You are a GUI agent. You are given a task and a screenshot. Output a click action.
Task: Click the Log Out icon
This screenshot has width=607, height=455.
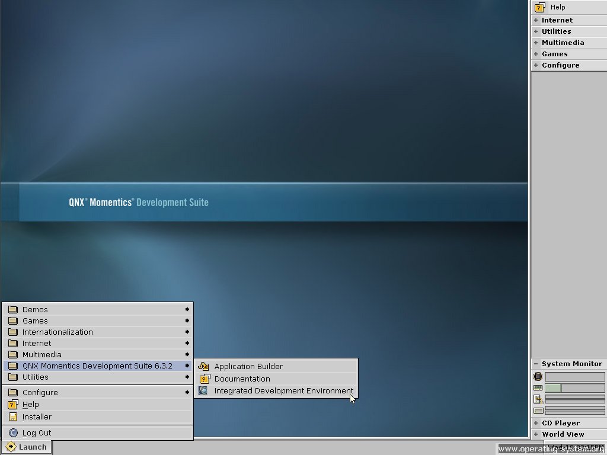point(13,432)
